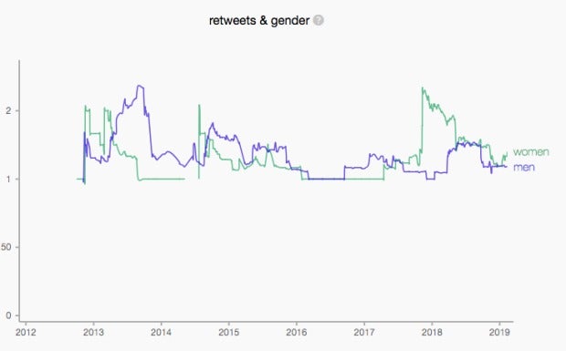Screen dimensions: 566x351
Task: Select the 'women' legend label
Action: click(x=530, y=151)
